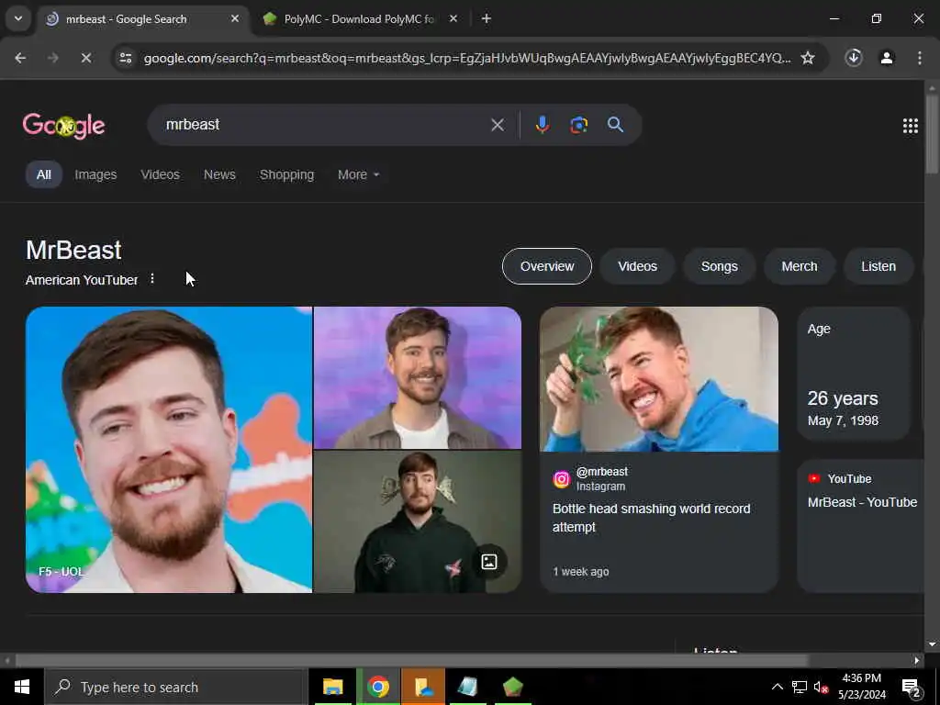Click the muted volume tray icon

[x=821, y=687]
